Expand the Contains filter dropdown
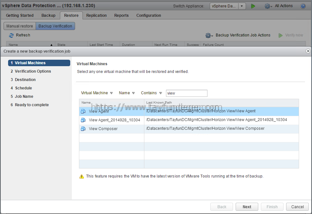The image size is (312, 214). [x=161, y=93]
